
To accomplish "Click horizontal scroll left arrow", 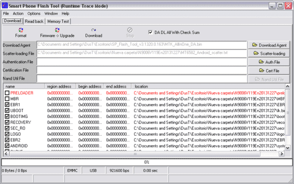I will (x=6, y=154).
